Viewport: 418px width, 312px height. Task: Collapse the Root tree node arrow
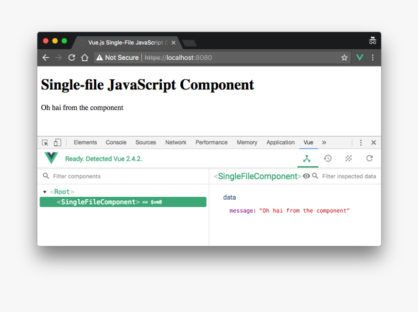click(x=45, y=192)
